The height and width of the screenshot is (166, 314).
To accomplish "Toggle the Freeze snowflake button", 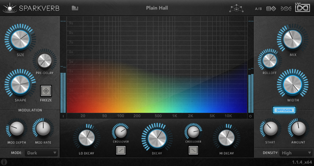I will click(46, 91).
